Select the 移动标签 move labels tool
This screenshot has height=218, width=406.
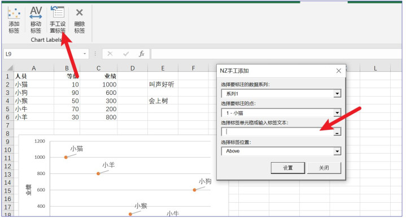pos(36,20)
